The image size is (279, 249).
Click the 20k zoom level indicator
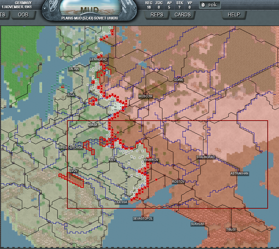[210, 5]
